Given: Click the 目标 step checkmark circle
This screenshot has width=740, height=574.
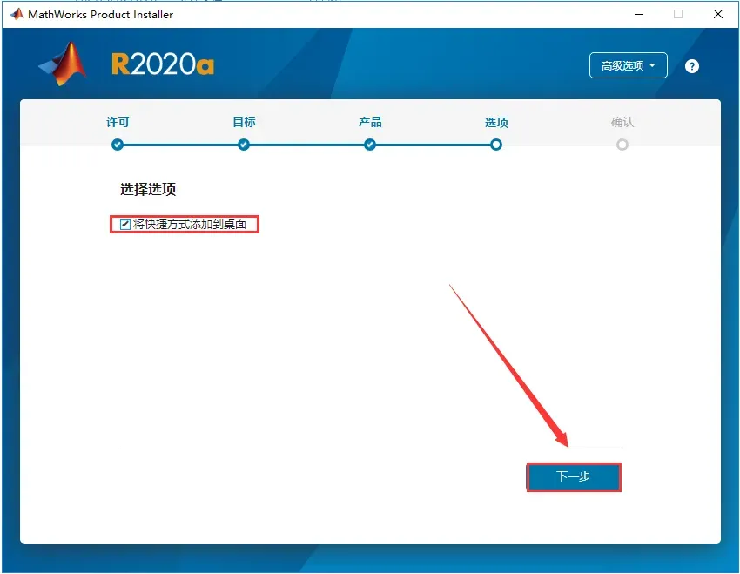Looking at the screenshot, I should (244, 145).
